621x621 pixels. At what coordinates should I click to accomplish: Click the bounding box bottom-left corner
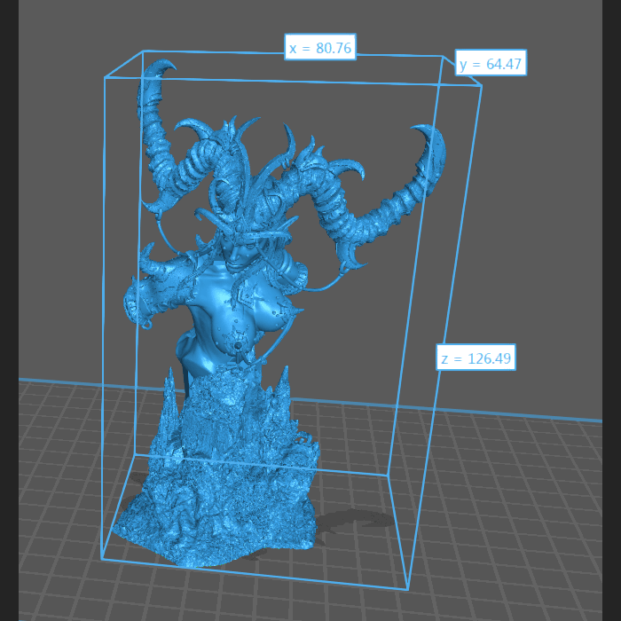(101, 559)
